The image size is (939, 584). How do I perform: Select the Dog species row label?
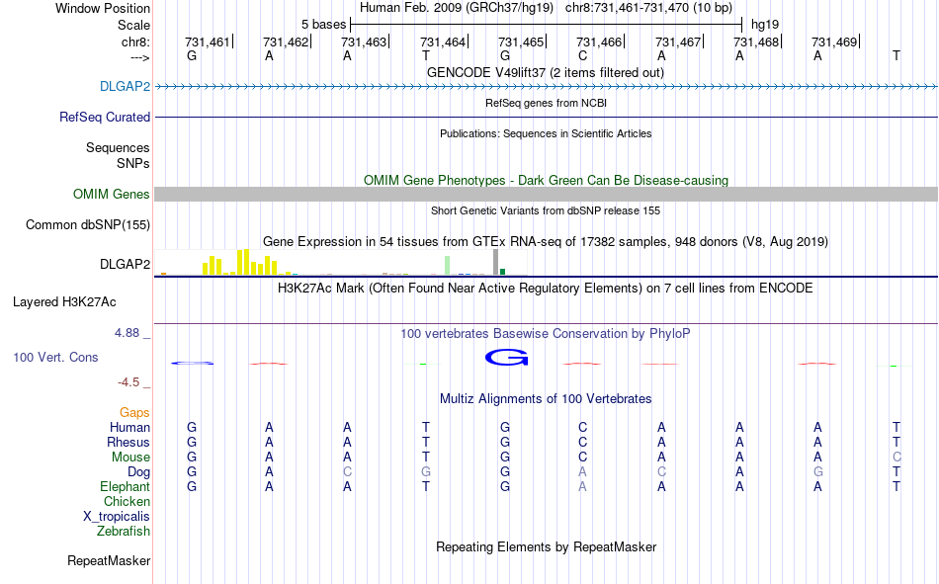pos(138,472)
